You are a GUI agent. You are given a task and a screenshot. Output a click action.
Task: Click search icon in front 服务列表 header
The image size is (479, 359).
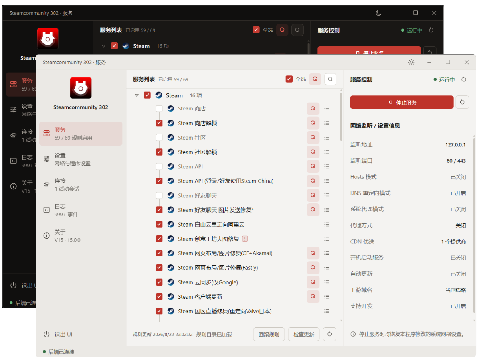coord(330,79)
